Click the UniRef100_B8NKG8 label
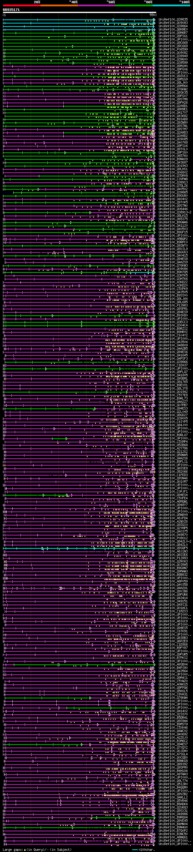The image size is (193, 852). [173, 761]
